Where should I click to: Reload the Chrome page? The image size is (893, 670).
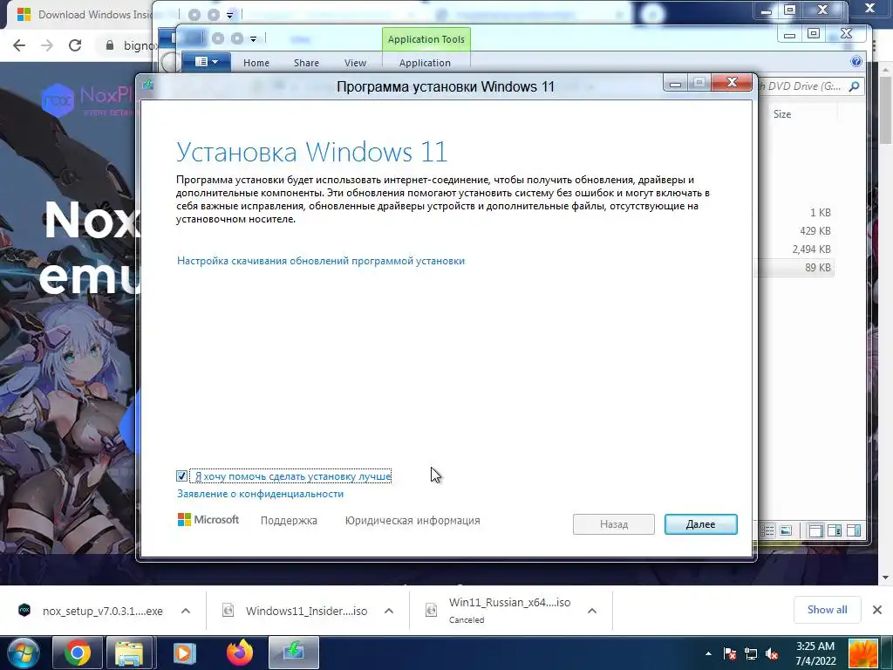coord(75,45)
